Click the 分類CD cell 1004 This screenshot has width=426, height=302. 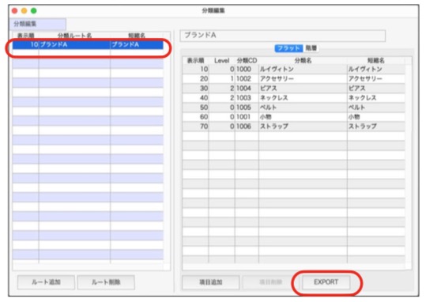(247, 88)
